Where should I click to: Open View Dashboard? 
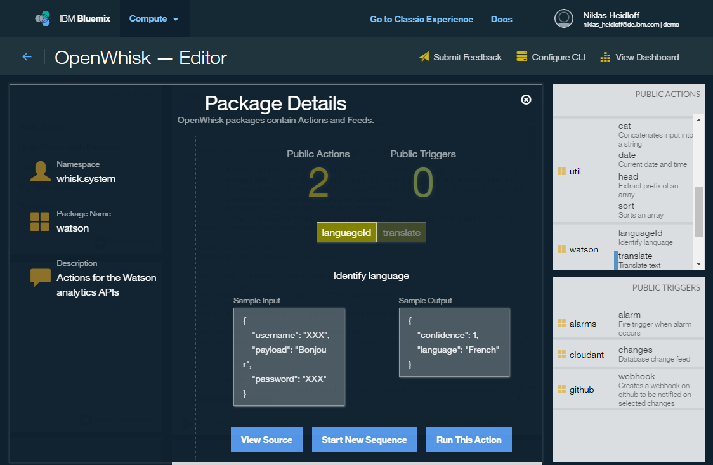tap(647, 57)
